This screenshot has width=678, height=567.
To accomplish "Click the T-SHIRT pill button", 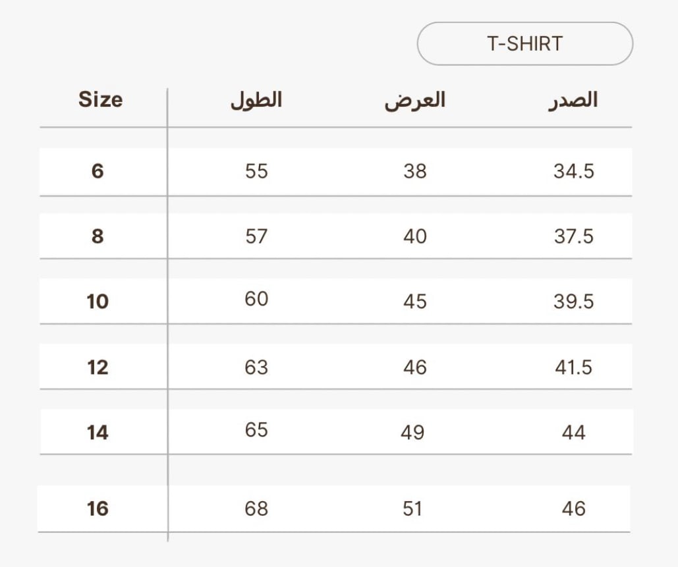I will tap(525, 43).
